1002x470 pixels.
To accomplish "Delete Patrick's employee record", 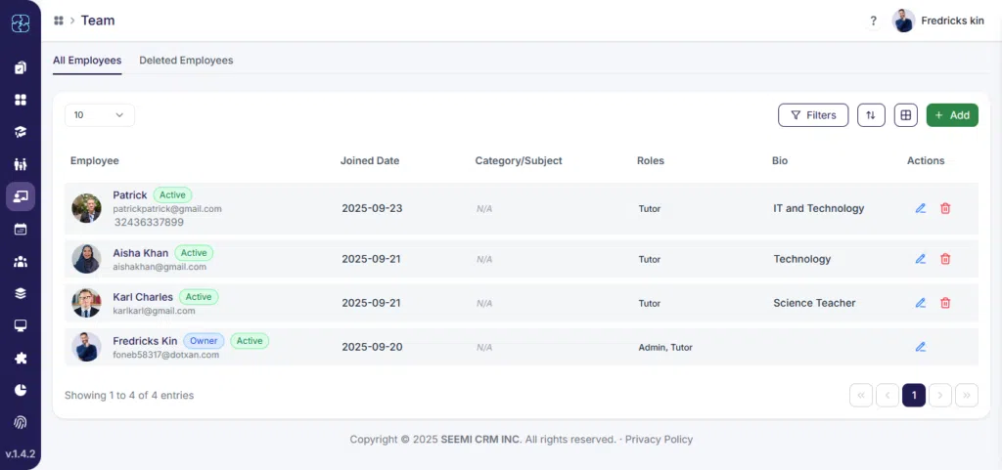I will (945, 208).
